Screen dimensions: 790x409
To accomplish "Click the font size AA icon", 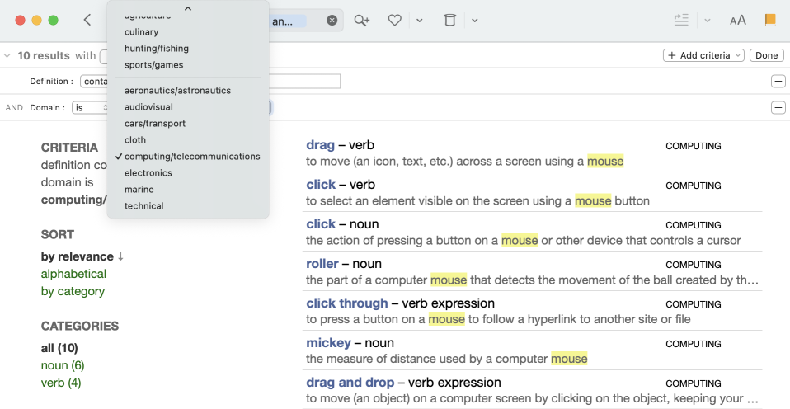I will tap(737, 21).
